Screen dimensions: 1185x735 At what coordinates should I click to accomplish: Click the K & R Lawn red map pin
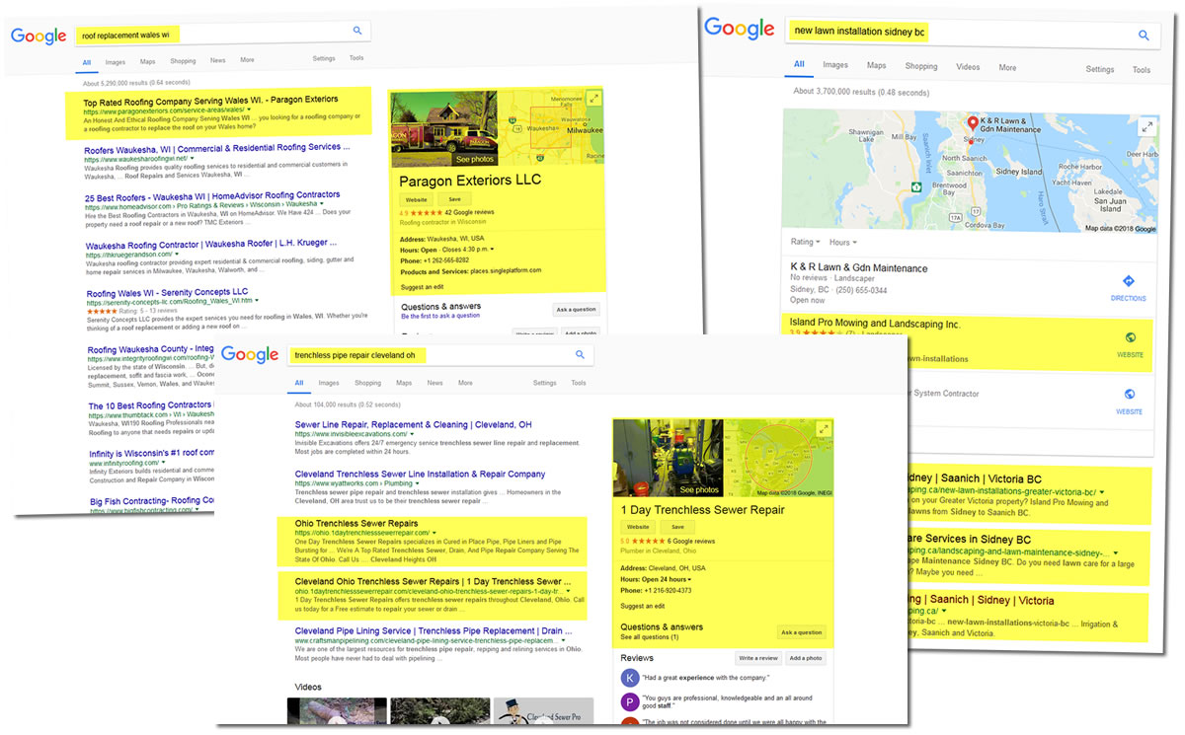973,124
